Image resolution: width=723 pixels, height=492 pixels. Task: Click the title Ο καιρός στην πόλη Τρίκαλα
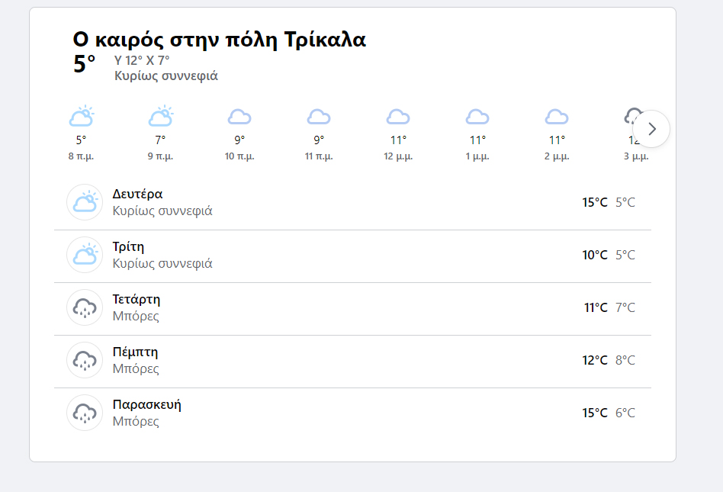pyautogui.click(x=220, y=40)
